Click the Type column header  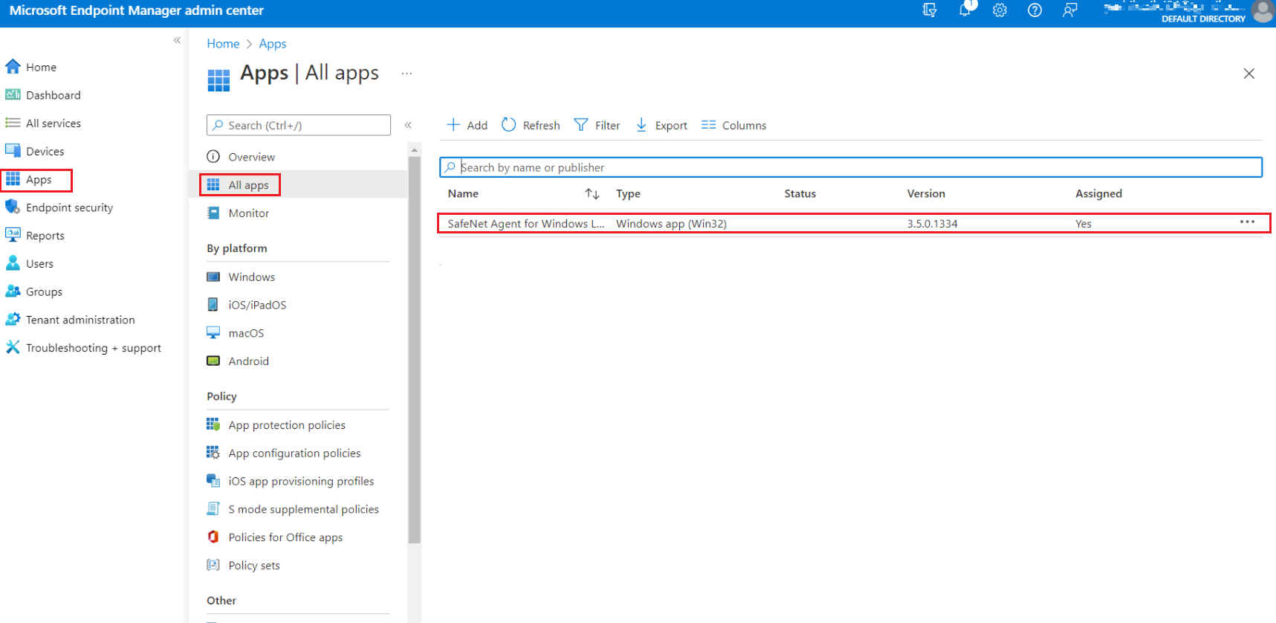[628, 194]
